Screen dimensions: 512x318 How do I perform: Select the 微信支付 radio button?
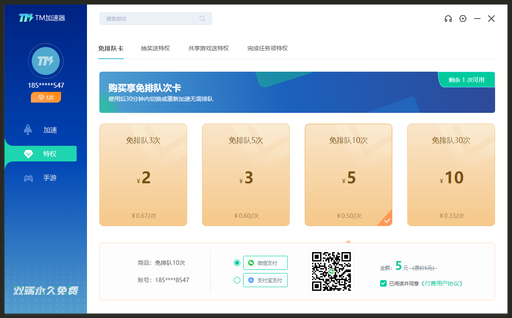point(237,263)
